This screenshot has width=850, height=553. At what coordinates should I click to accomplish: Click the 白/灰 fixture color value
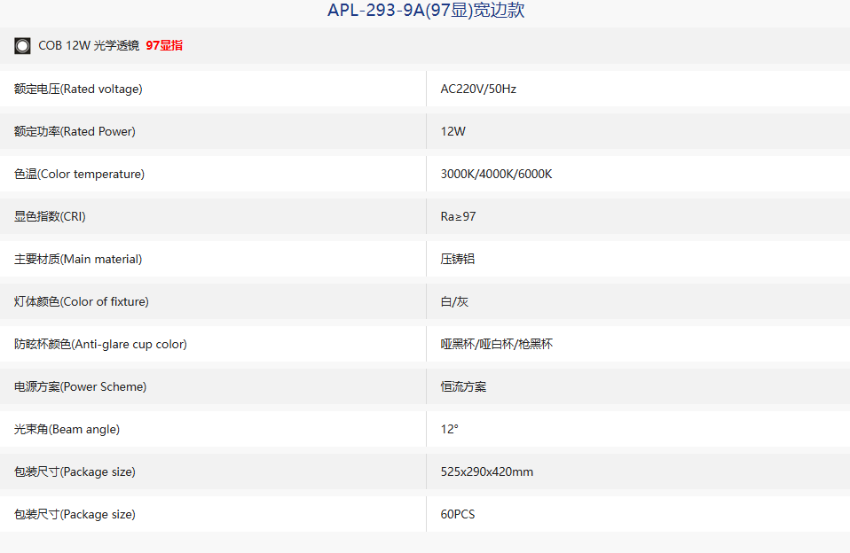coord(454,301)
